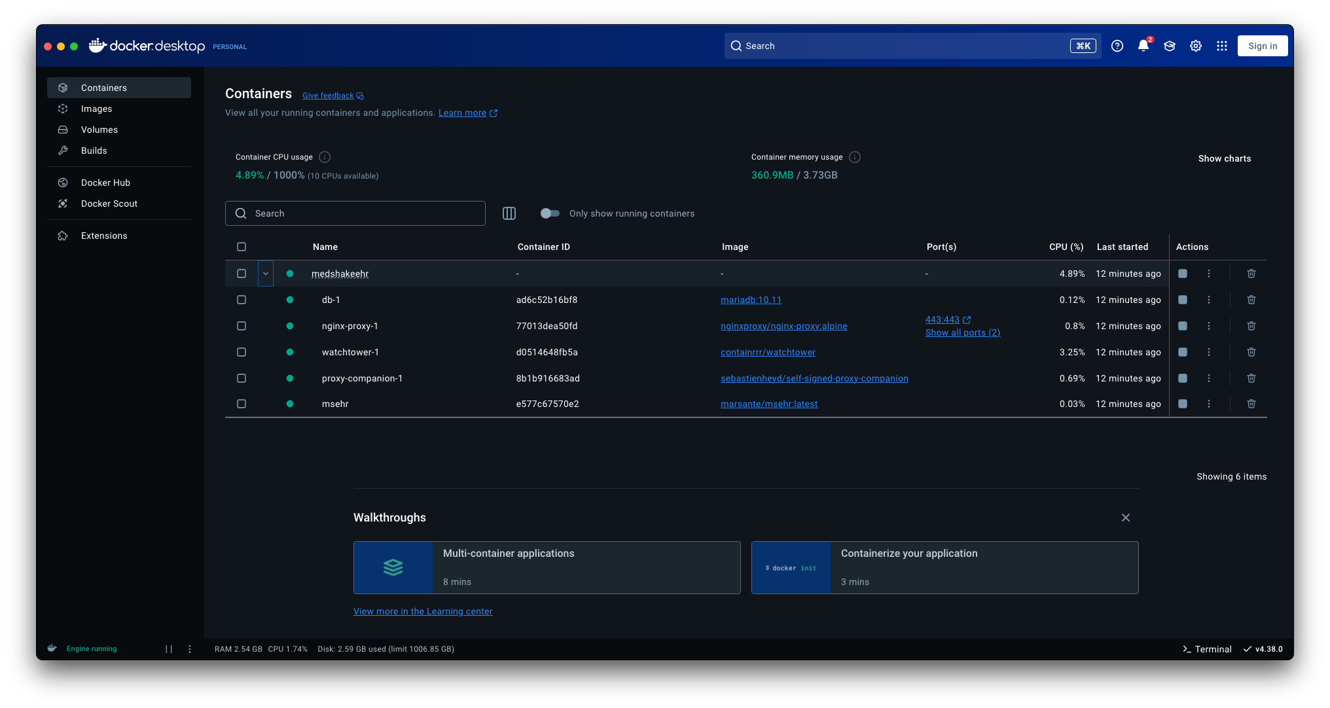Select the medshakeehr checkbox
This screenshot has height=708, width=1330.
[242, 274]
